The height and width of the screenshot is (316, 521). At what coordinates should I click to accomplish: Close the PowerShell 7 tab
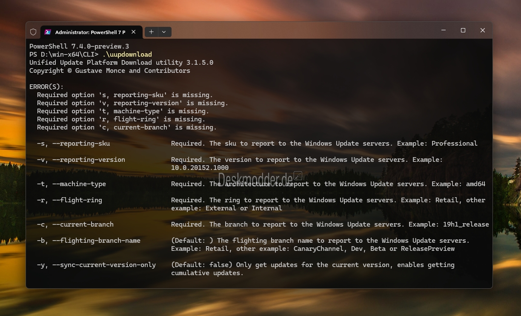coord(134,32)
